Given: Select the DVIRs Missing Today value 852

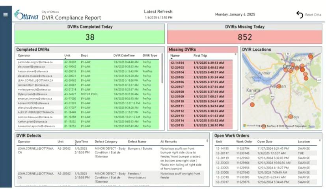Looking at the screenshot, I should point(245,37).
